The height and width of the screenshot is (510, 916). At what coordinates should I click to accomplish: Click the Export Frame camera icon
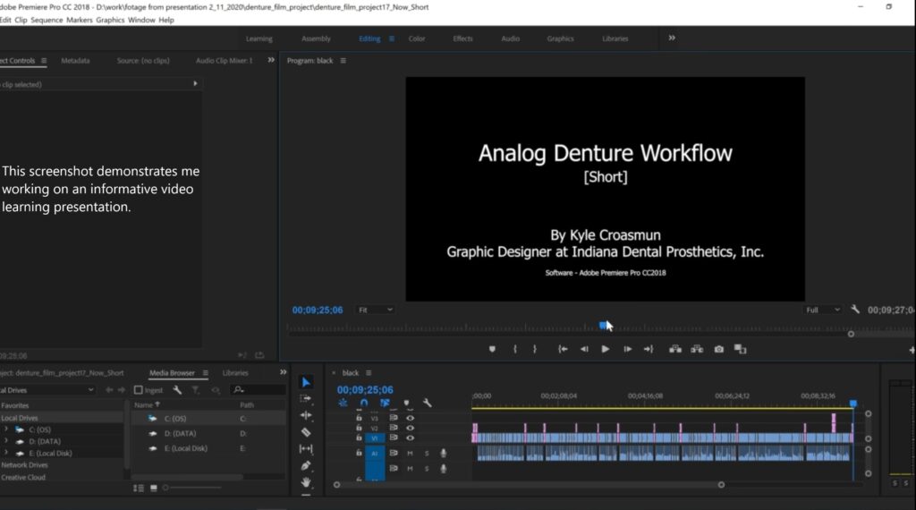point(718,349)
